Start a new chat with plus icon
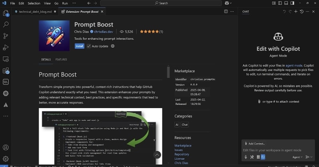 pyautogui.click(x=295, y=12)
